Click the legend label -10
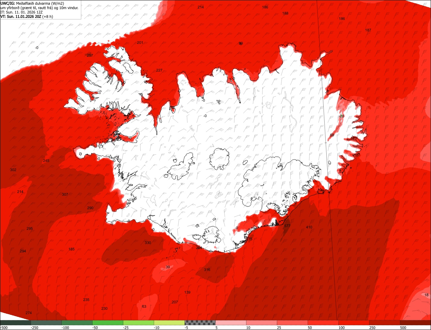The width and height of the screenshot is (431, 330). (157, 328)
